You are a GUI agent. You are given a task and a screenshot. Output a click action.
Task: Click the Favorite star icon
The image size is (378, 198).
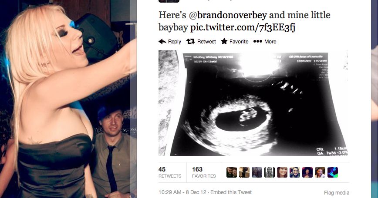click(x=224, y=41)
